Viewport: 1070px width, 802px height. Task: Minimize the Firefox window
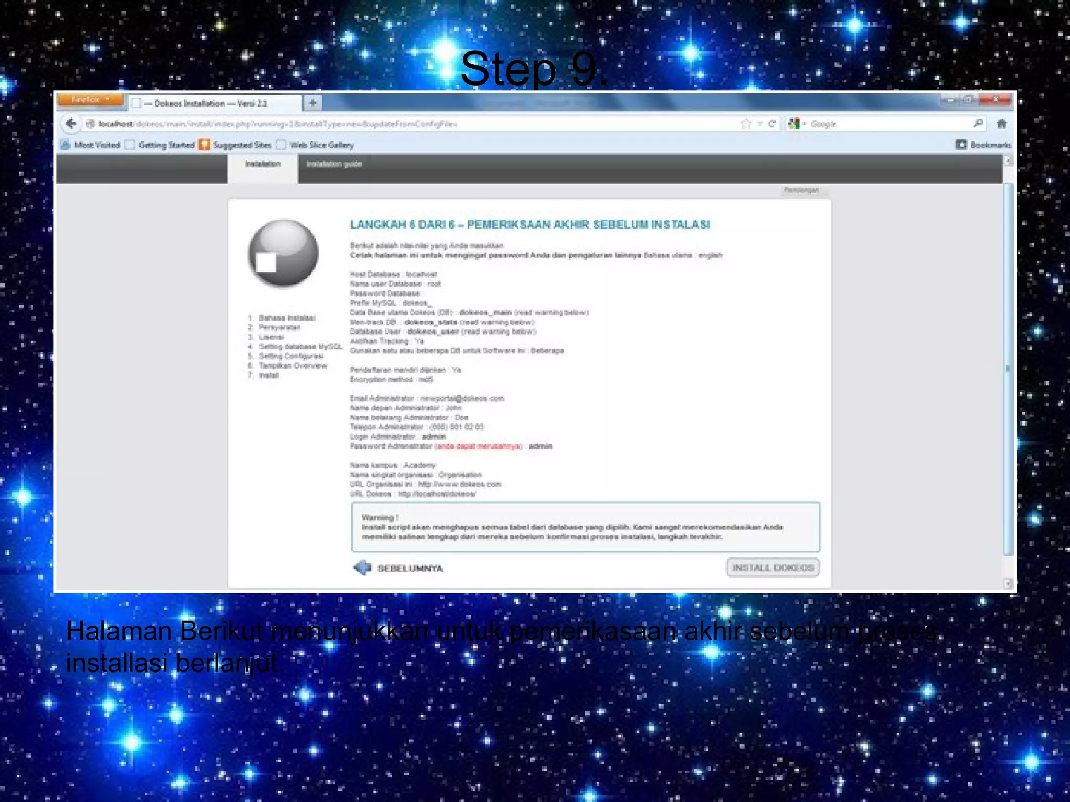point(951,99)
